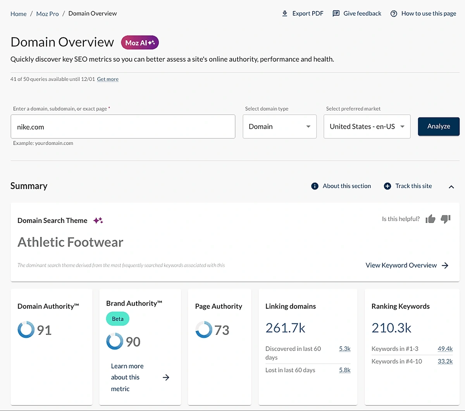Click the Domain Overview page title

(x=62, y=42)
